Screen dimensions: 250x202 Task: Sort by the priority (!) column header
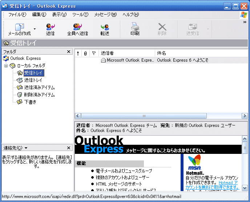point(78,53)
